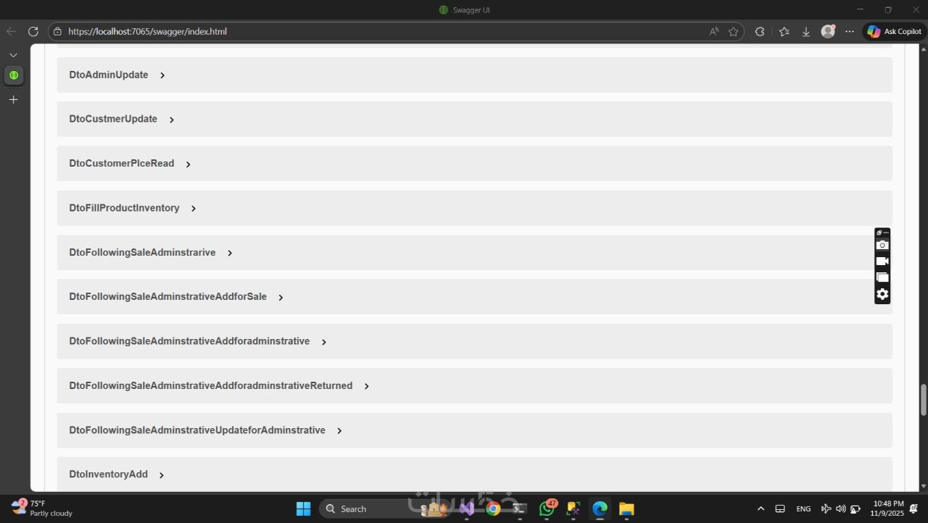Open the floating toolbar settings gear

pos(882,294)
